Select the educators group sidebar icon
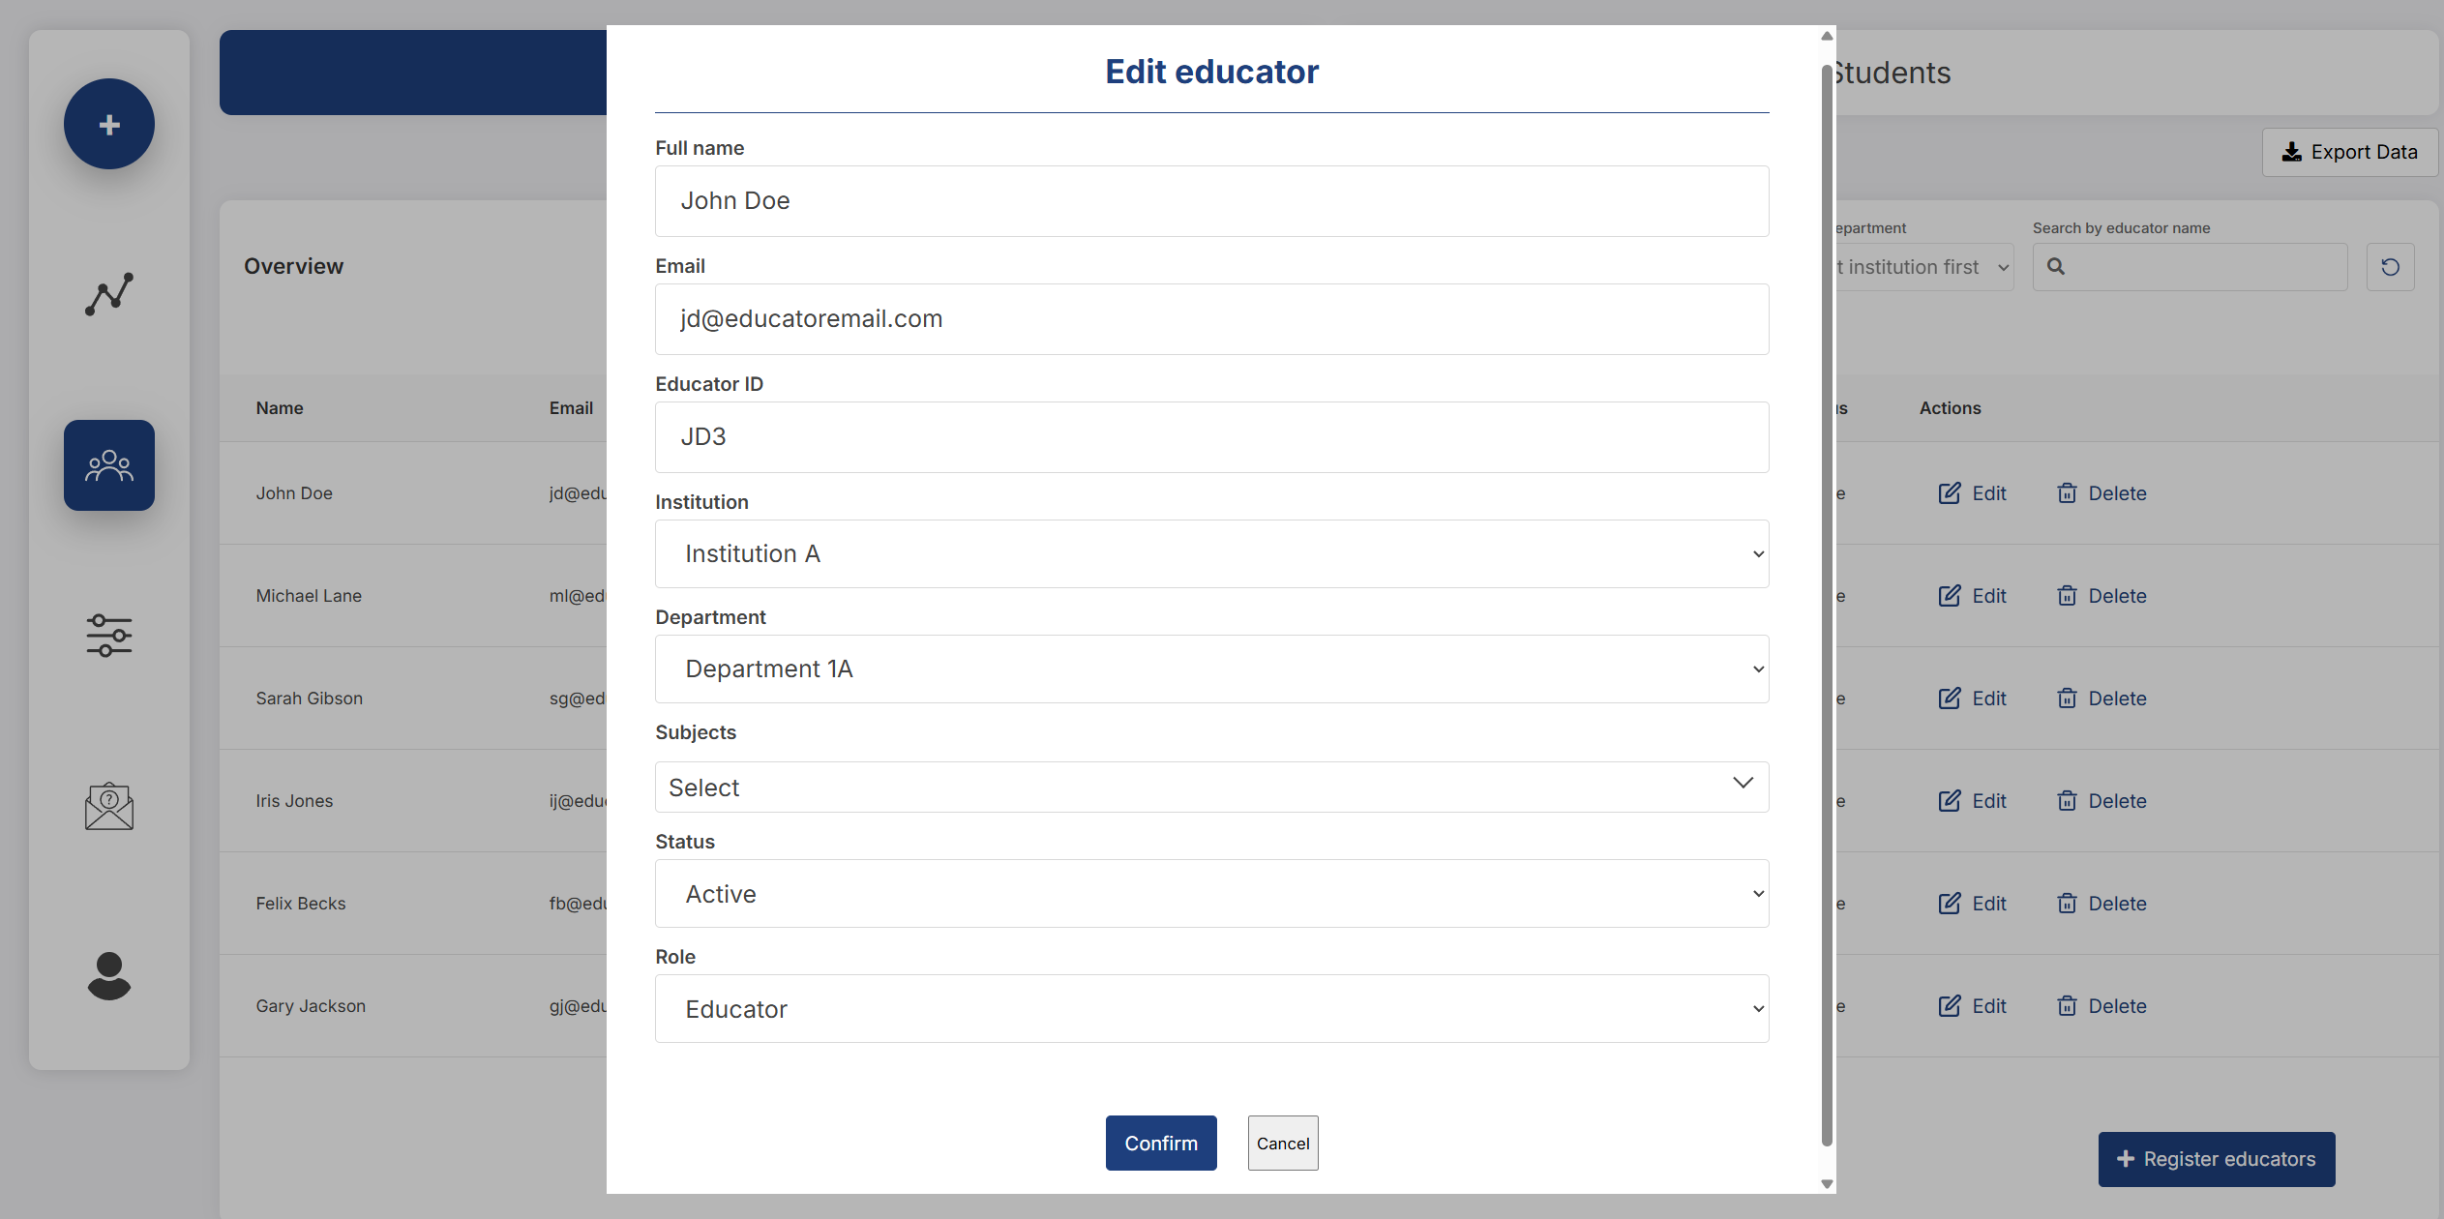Screen dimensions: 2444x1219 pos(109,465)
